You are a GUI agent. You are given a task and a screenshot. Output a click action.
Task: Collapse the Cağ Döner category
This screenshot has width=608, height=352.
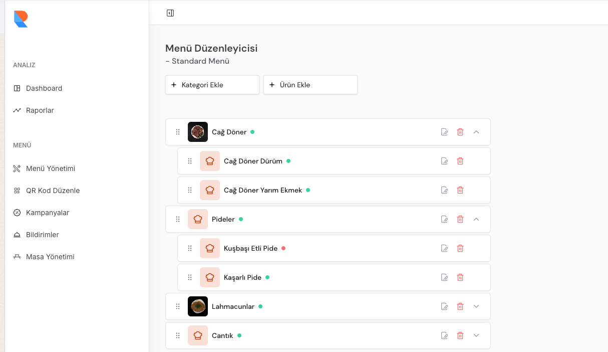click(x=476, y=132)
